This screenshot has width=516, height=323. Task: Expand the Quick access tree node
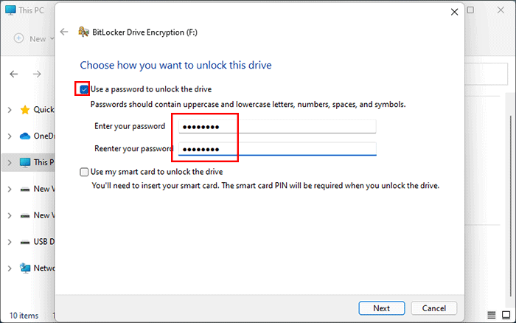point(9,109)
